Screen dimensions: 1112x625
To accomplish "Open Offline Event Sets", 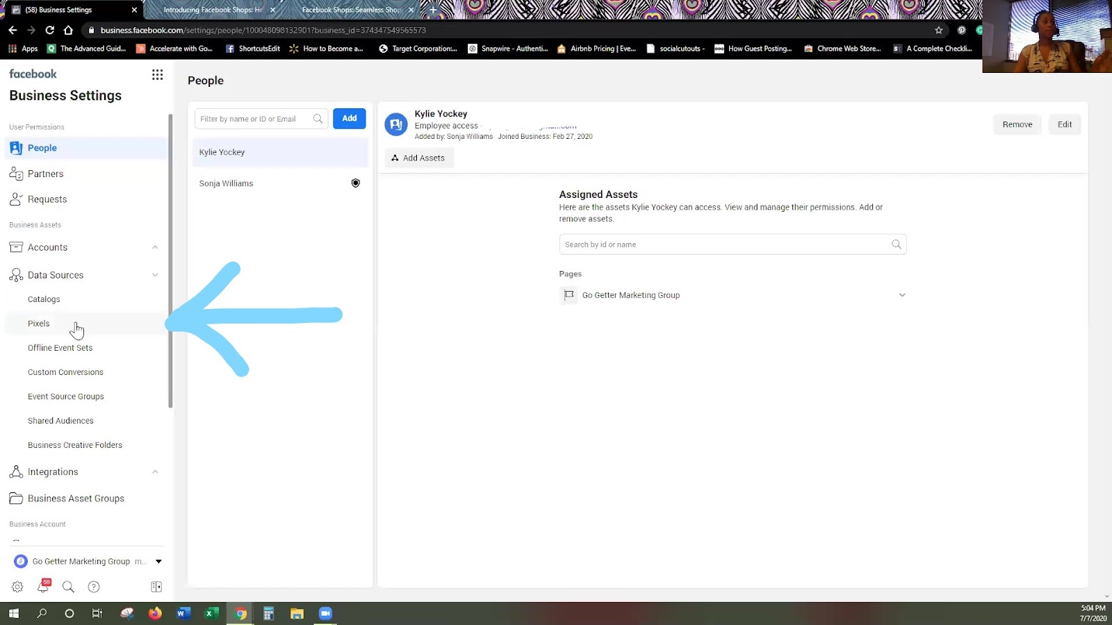I will pos(60,348).
